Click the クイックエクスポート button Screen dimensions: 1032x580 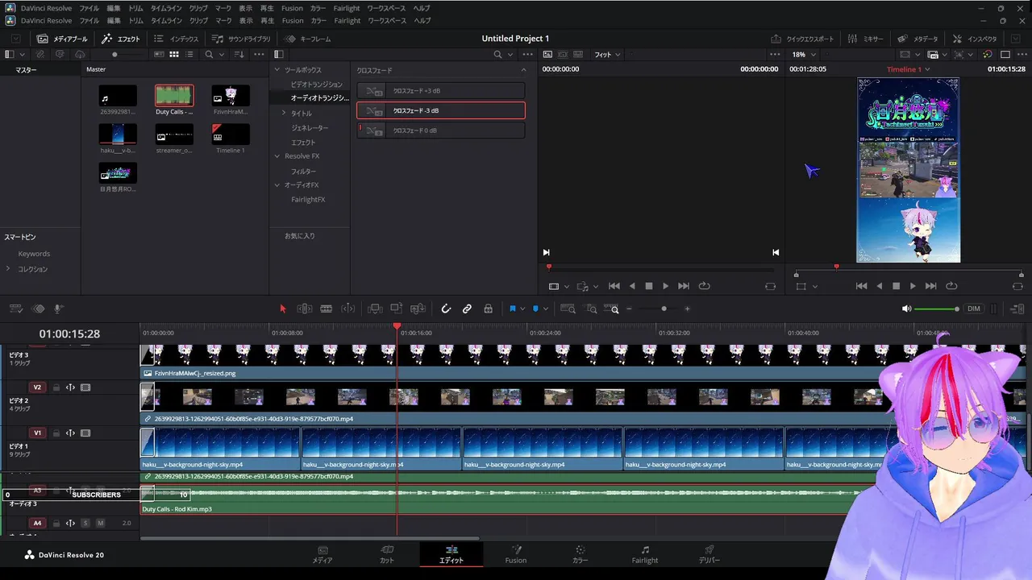pyautogui.click(x=802, y=39)
